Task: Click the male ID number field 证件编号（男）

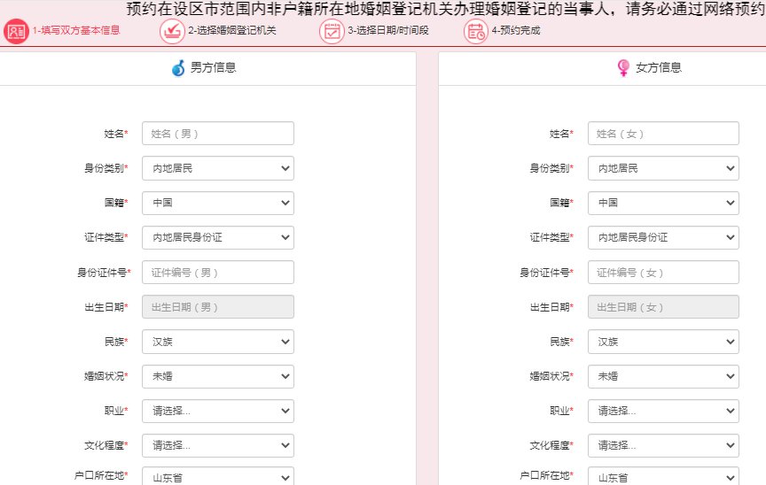Action: tap(217, 273)
